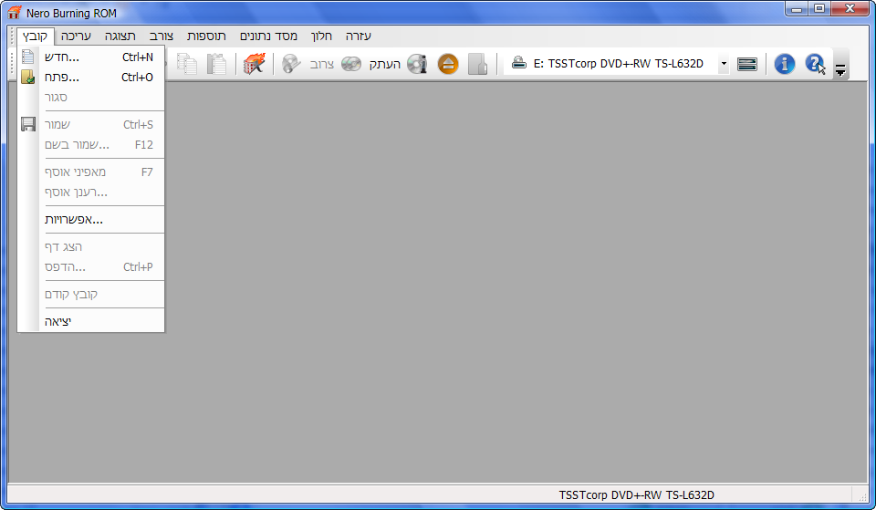Viewport: 876px width, 510px height.
Task: Click the הדפס... Ctrl+P menu entry
Action: click(x=91, y=267)
